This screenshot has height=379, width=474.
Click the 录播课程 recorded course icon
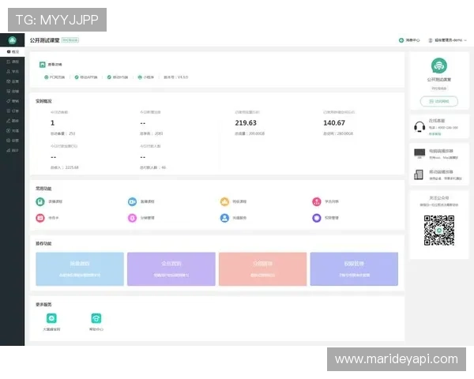click(40, 201)
